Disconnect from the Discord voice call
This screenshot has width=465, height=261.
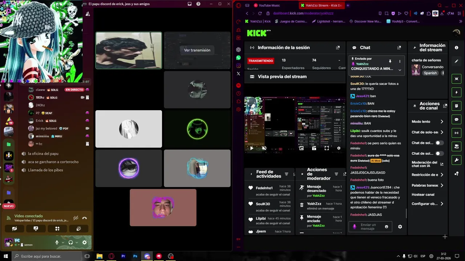(84, 218)
